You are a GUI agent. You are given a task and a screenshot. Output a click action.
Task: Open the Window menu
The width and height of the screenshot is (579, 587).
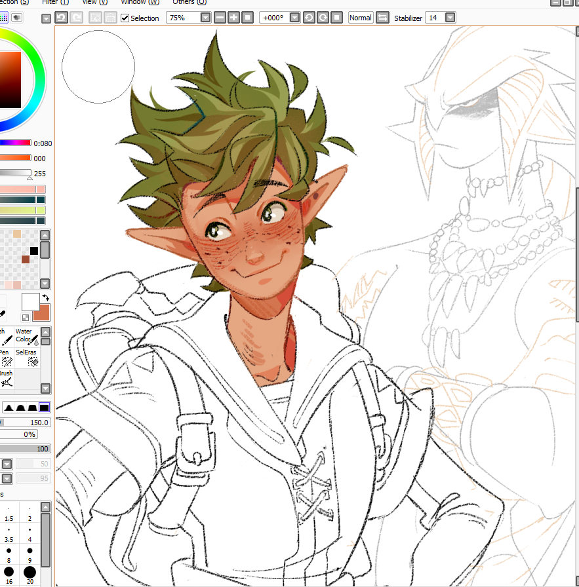click(x=140, y=2)
